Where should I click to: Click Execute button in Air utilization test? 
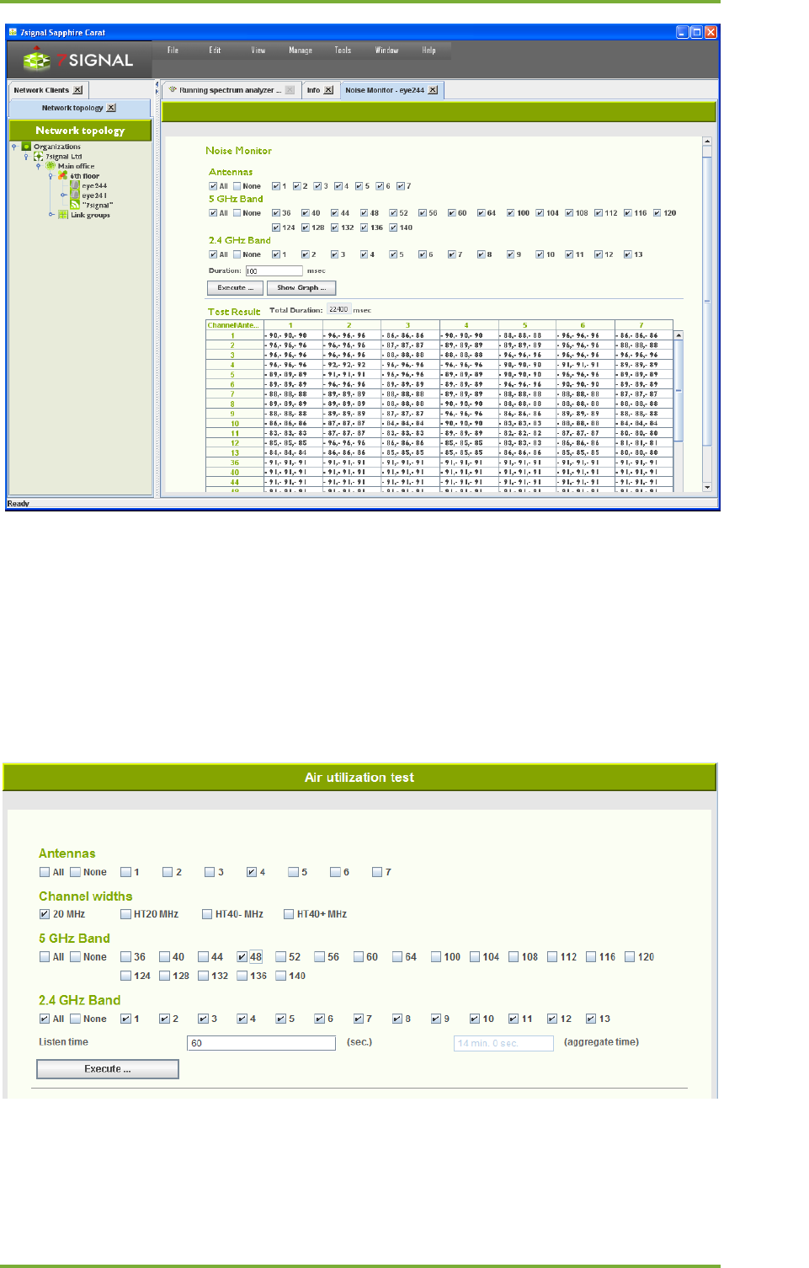108,1069
